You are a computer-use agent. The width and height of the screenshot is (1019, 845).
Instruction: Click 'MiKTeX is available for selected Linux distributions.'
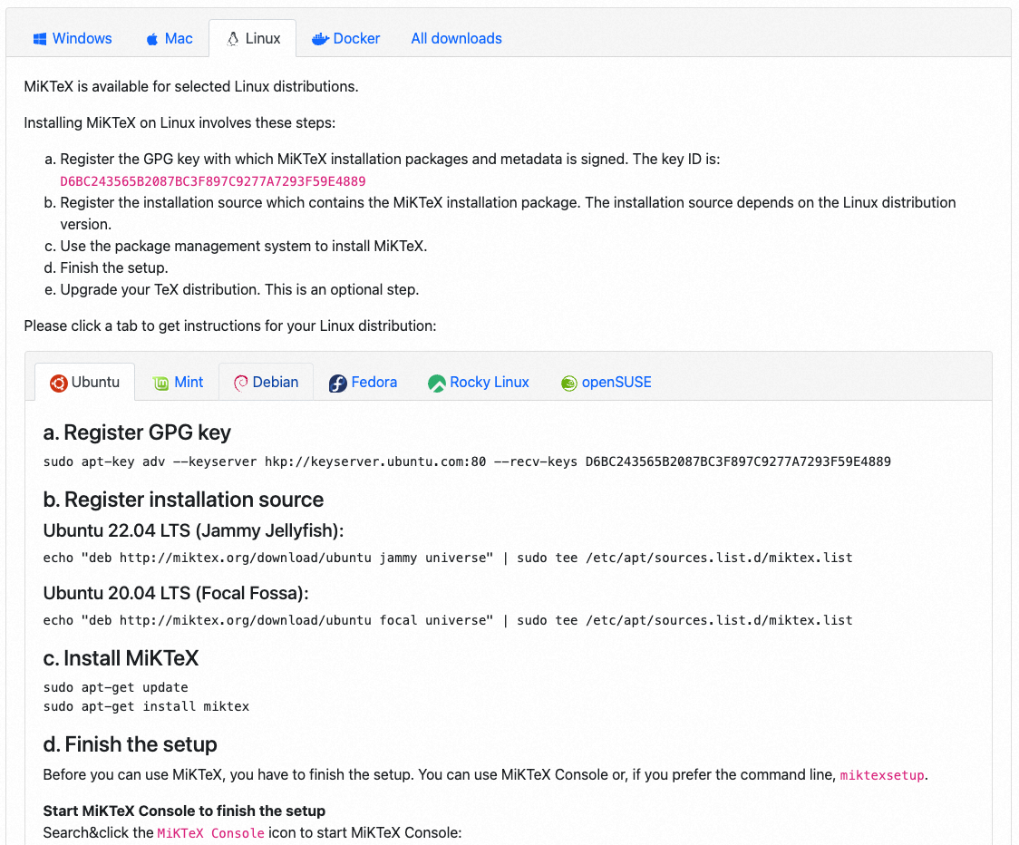coord(191,86)
